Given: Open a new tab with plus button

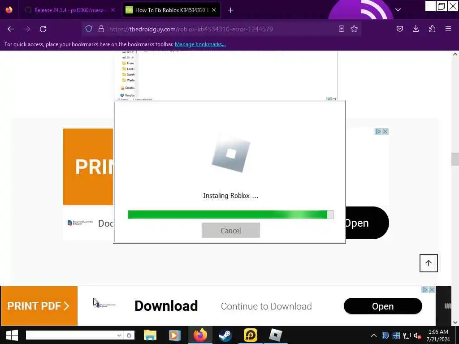Looking at the screenshot, I should (230, 10).
